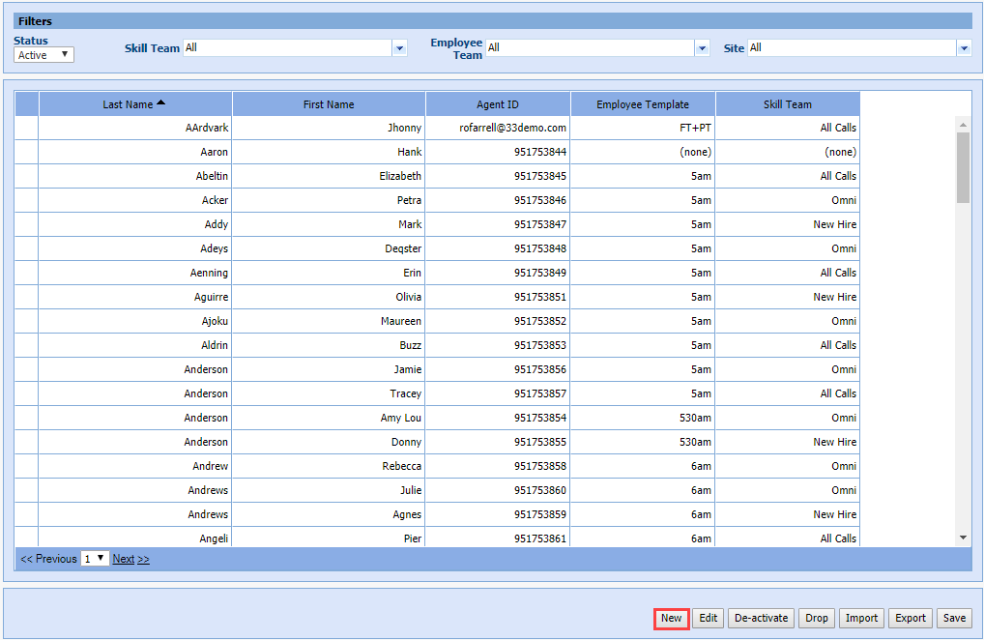Sort by First Name column header
The image size is (984, 640).
(x=329, y=104)
